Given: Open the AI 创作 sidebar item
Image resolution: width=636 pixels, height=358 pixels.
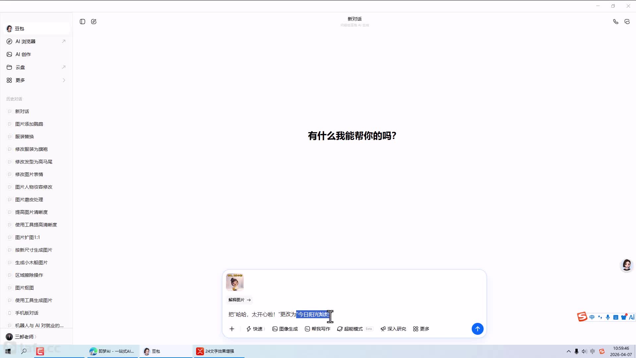Looking at the screenshot, I should tap(23, 54).
